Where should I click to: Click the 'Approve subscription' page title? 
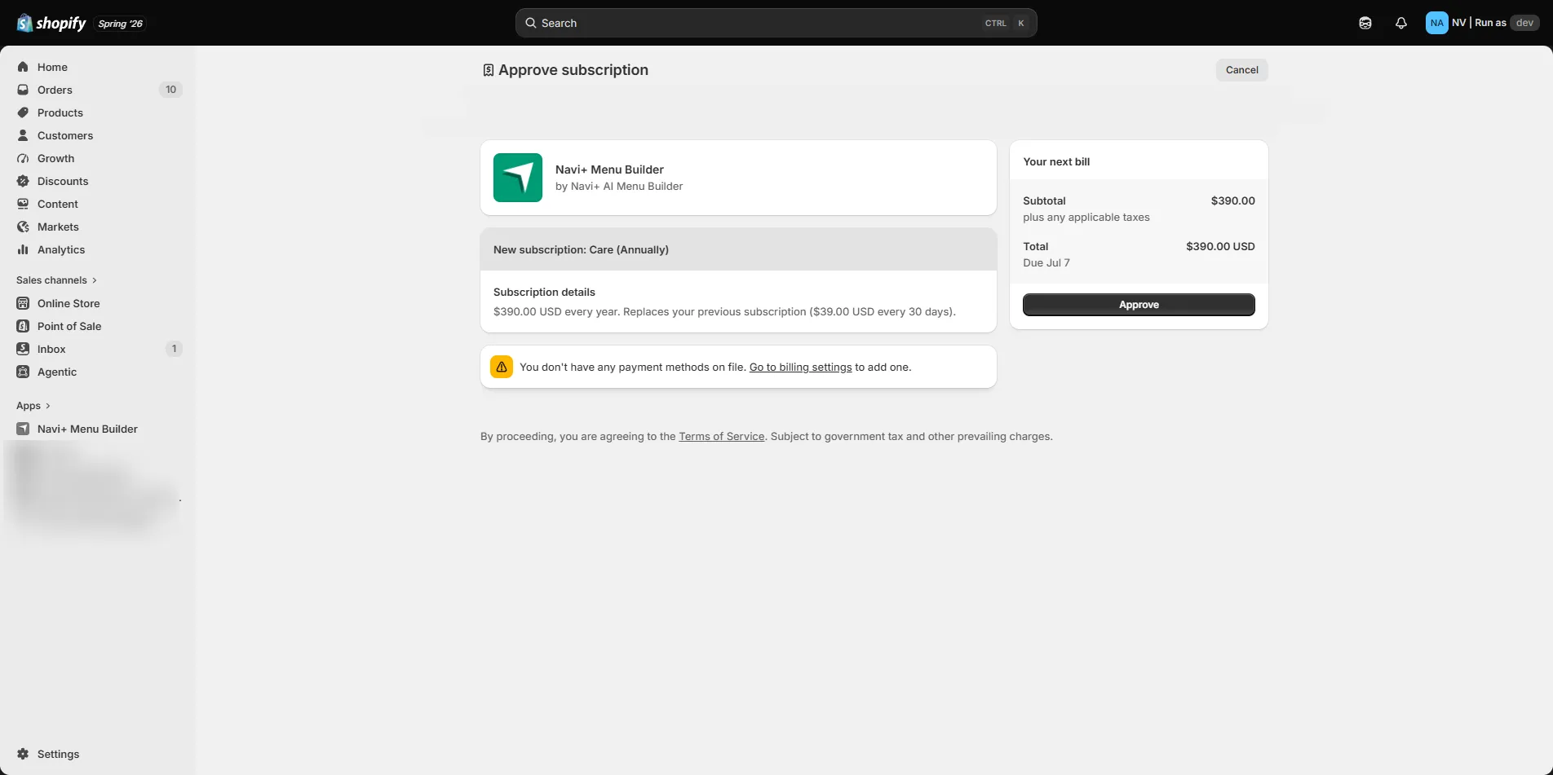(x=573, y=70)
